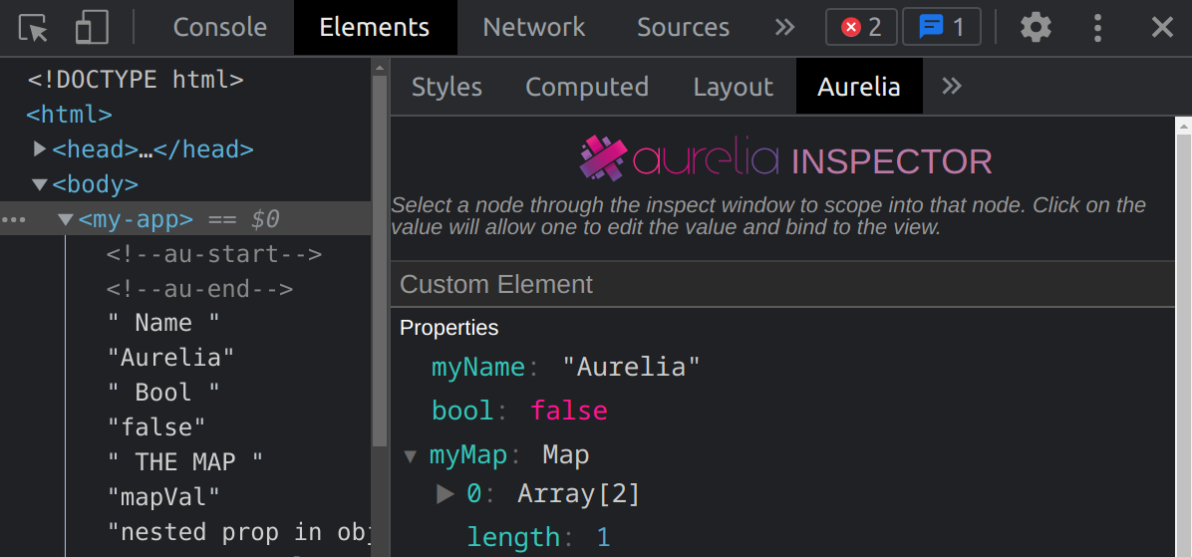Image resolution: width=1192 pixels, height=557 pixels.
Task: Activate the inspect element picker tool
Action: click(33, 28)
